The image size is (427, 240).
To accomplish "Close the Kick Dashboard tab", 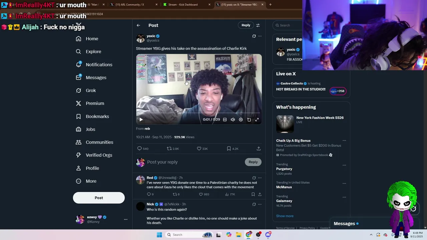I will point(209,5).
